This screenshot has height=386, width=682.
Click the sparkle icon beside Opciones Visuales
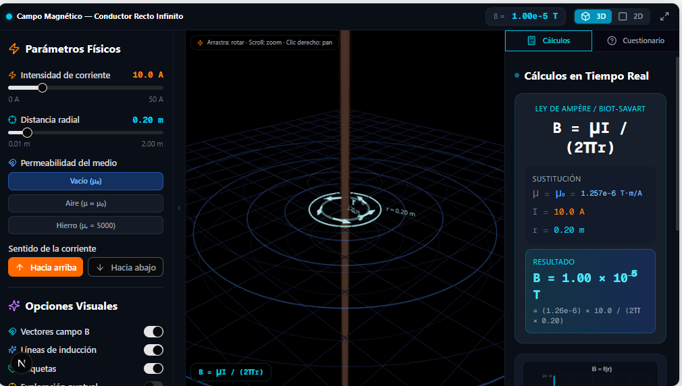pyautogui.click(x=14, y=306)
